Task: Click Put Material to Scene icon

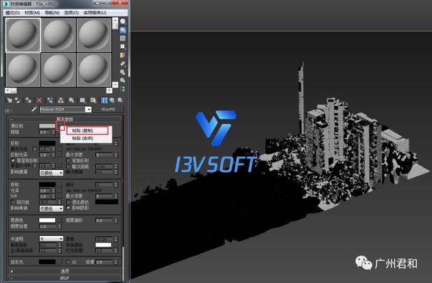Action: tap(18, 100)
